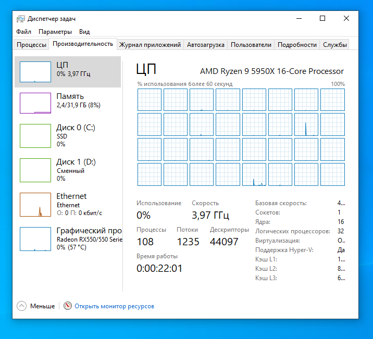Switch to the Процессы tab

[x=31, y=45]
